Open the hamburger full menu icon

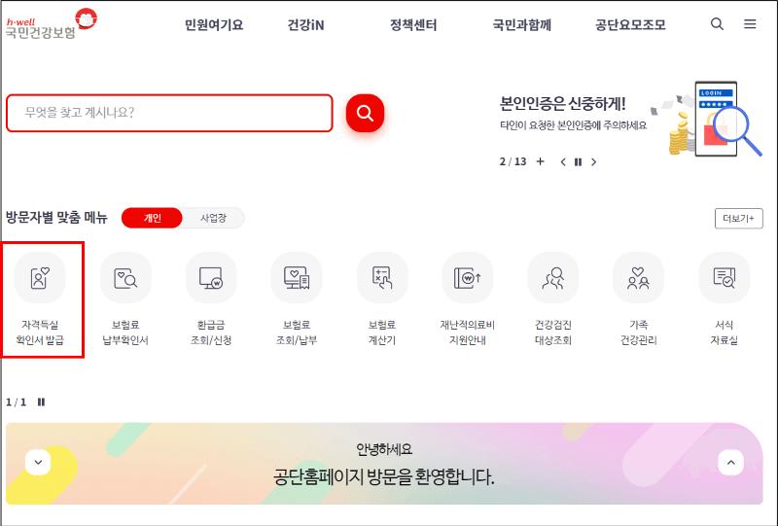click(x=750, y=23)
